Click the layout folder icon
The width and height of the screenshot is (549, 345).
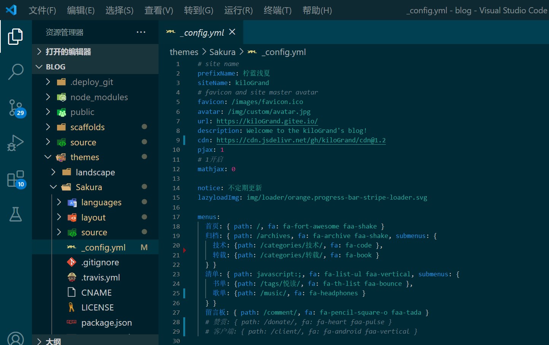[x=72, y=217]
